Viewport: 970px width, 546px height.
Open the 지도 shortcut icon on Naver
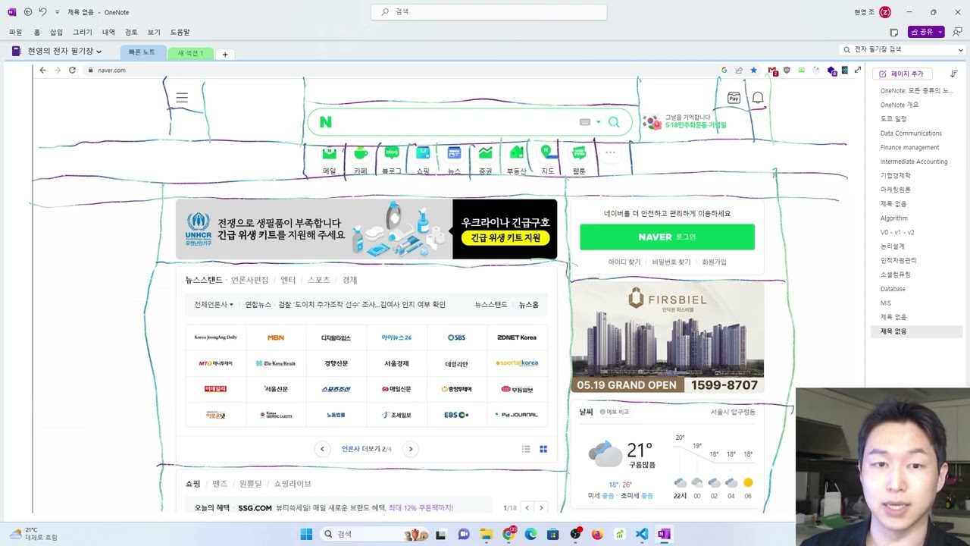[547, 152]
